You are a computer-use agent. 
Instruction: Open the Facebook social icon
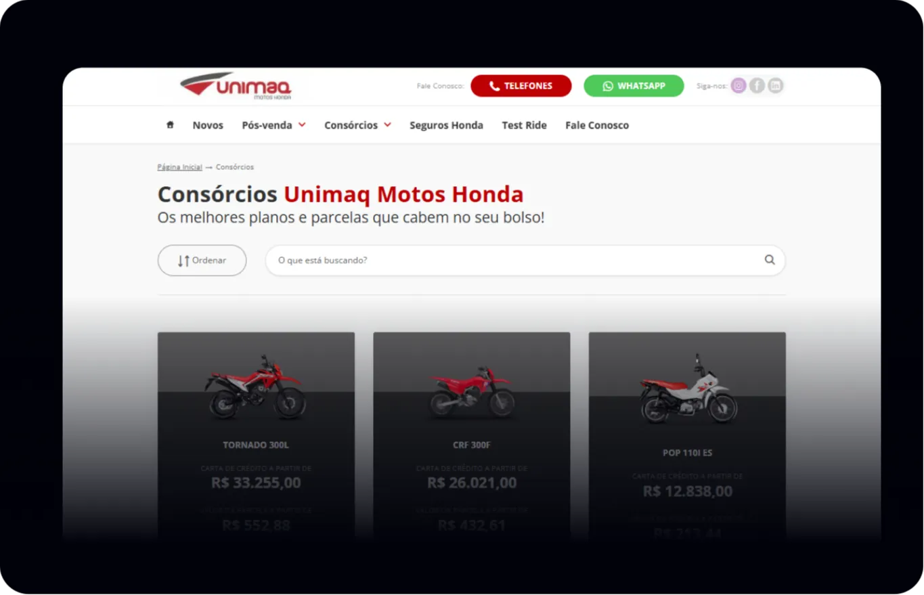(x=757, y=85)
